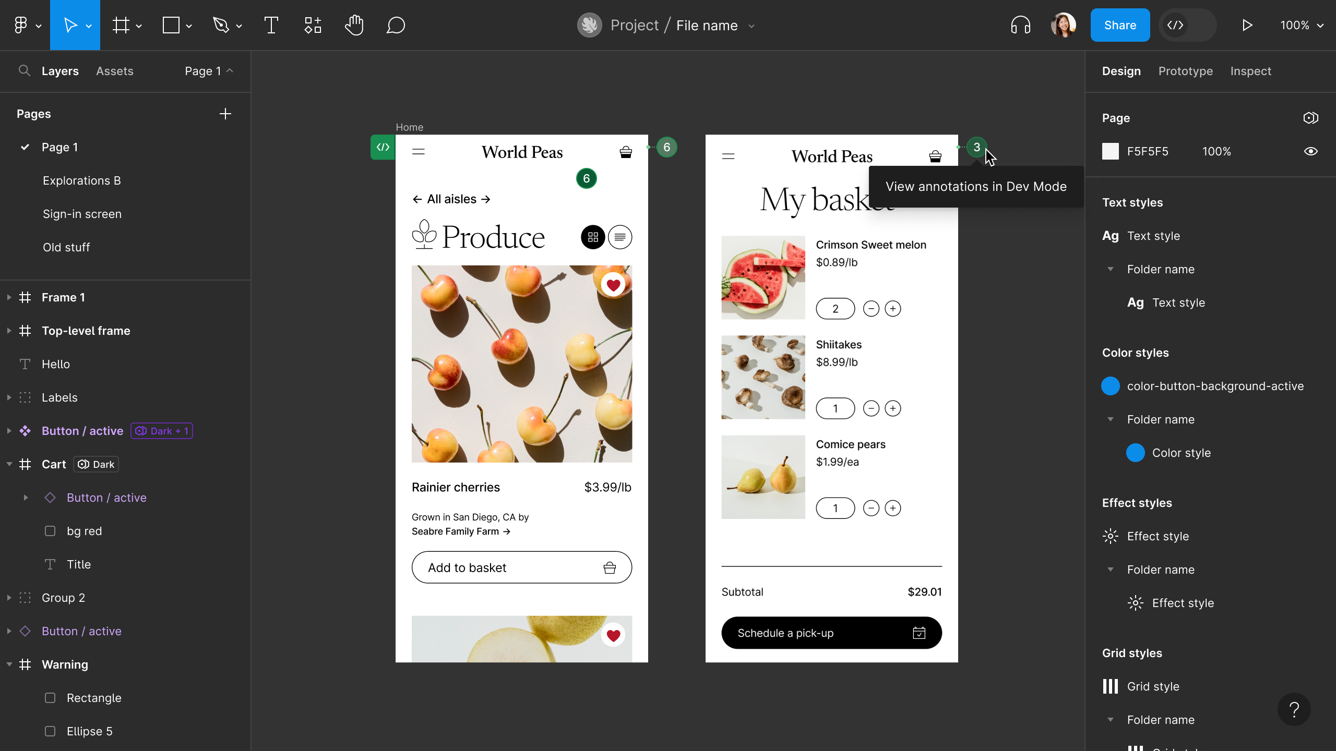Click Add new page button
The image size is (1336, 751).
(x=226, y=114)
